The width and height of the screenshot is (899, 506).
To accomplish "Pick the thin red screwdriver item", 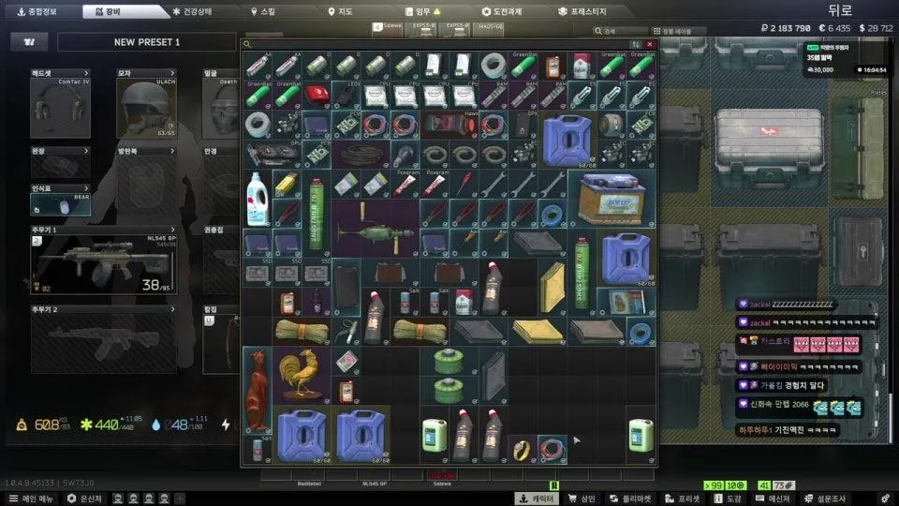I will (464, 184).
